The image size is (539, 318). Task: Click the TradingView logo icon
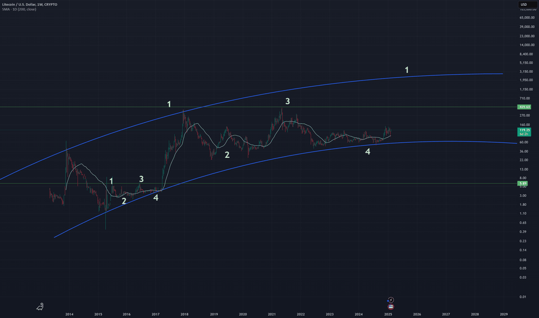click(40, 306)
